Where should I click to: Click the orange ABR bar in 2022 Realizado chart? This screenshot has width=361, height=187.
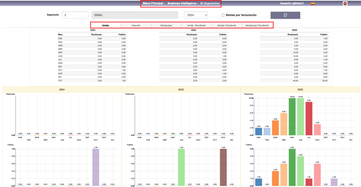click(283, 124)
